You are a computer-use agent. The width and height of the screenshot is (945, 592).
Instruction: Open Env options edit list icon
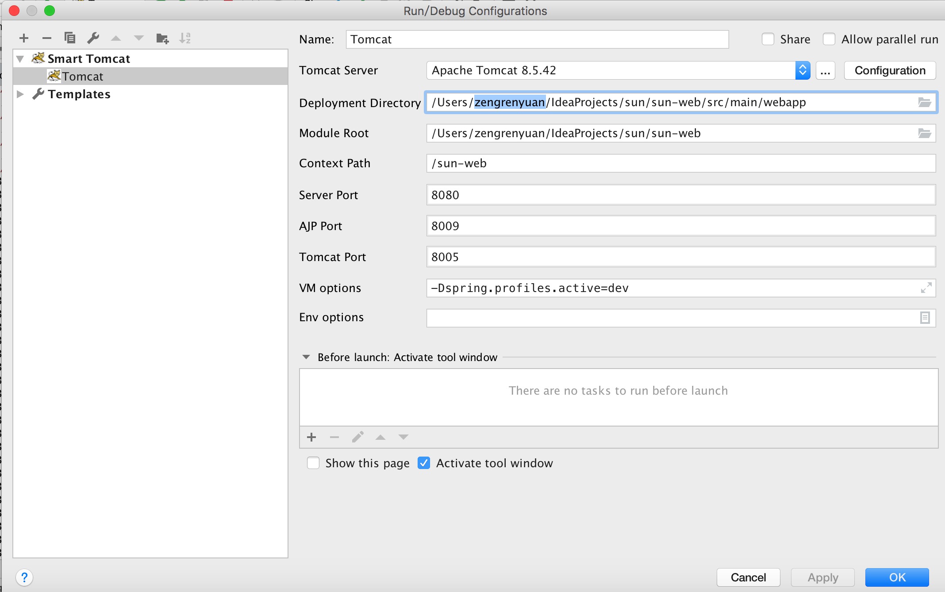click(x=925, y=318)
